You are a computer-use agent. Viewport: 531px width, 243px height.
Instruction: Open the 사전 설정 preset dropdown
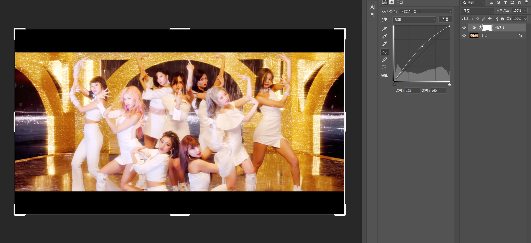(x=425, y=11)
